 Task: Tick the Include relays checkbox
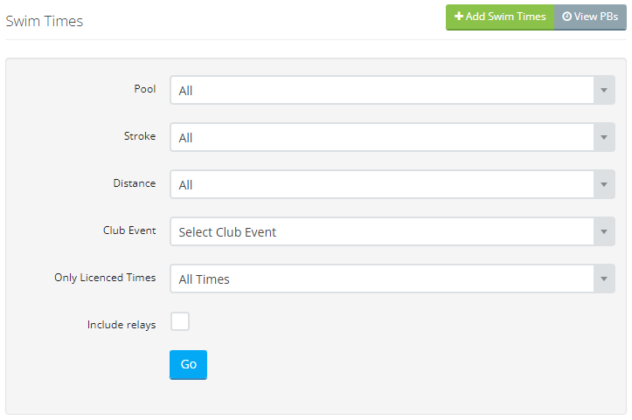(x=180, y=321)
